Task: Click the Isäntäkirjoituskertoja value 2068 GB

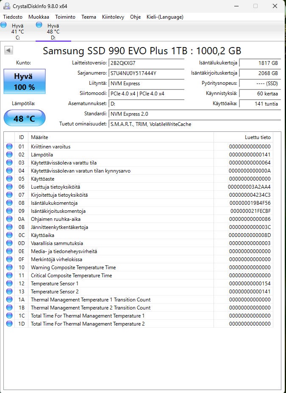Action: [x=260, y=73]
